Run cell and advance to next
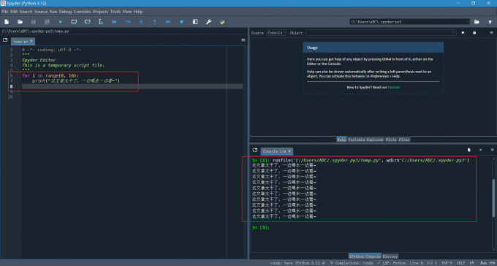This screenshot has width=497, height=266. pos(87,22)
